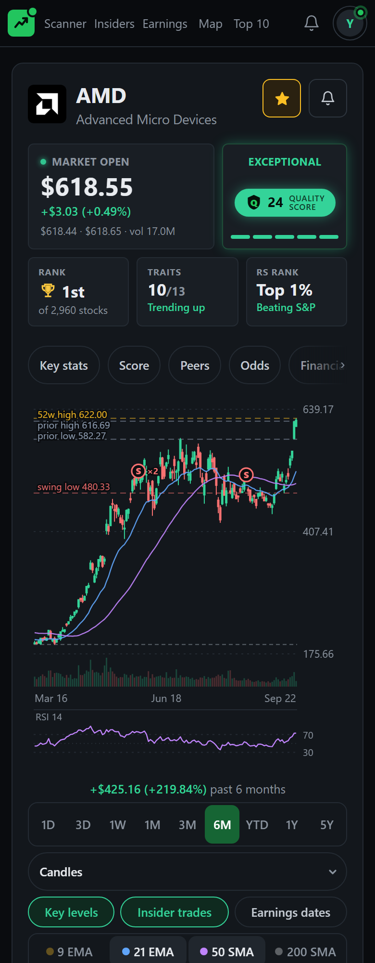Open the Top 10 page
This screenshot has width=375, height=963.
pyautogui.click(x=251, y=24)
